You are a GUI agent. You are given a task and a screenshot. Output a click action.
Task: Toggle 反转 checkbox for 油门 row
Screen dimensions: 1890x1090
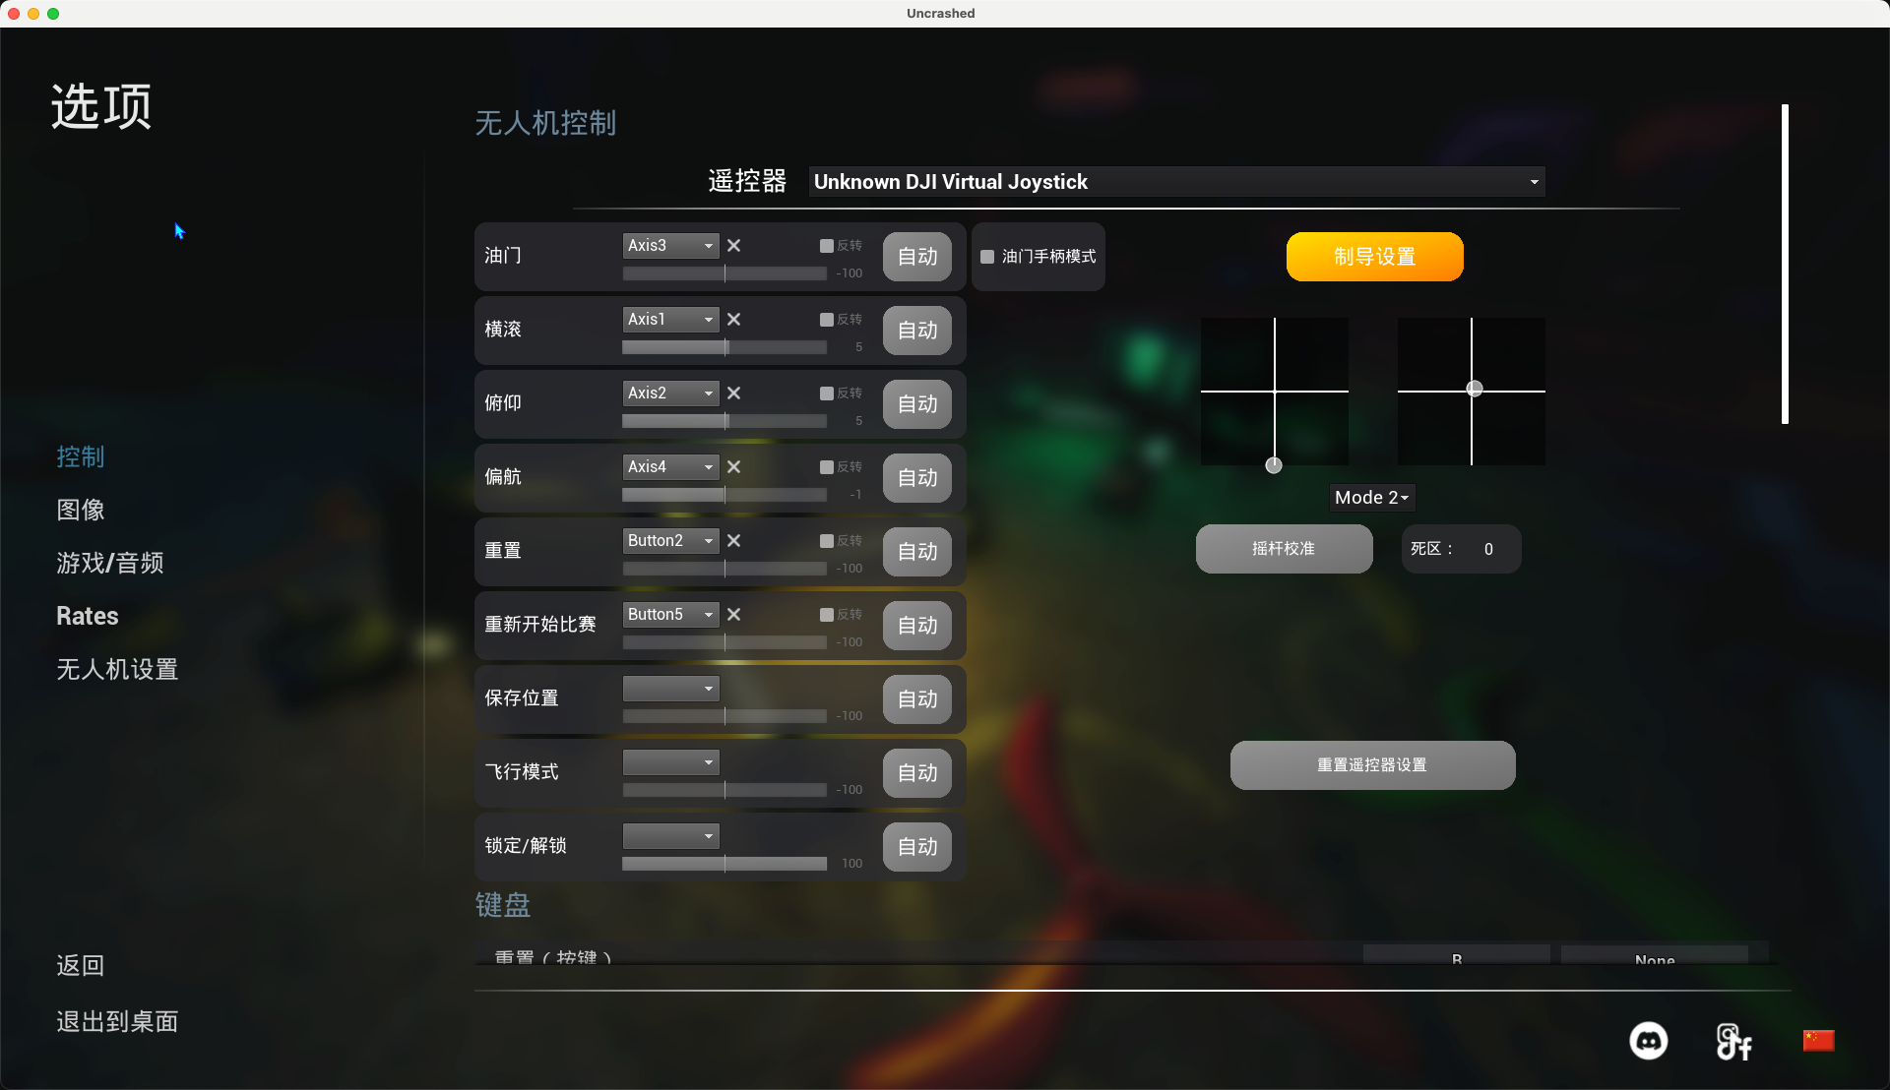827,246
